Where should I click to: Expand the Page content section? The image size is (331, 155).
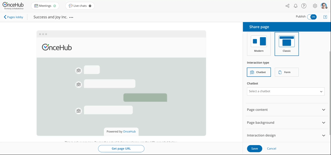tap(286, 109)
